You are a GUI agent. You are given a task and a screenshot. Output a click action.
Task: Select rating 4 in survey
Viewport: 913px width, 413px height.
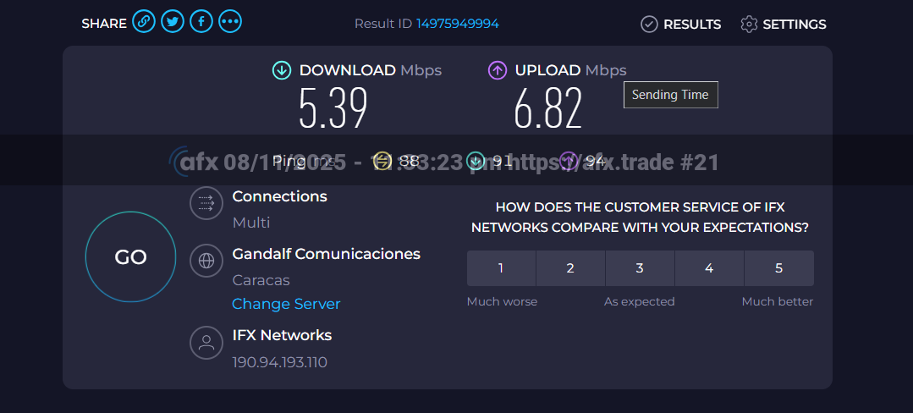point(709,268)
